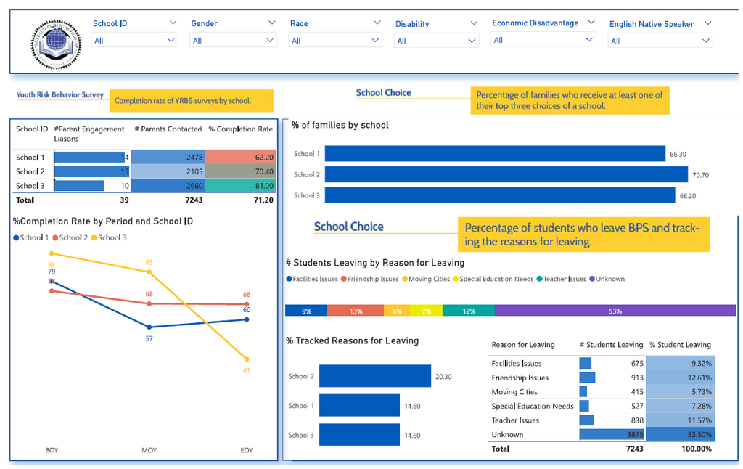Image resolution: width=743 pixels, height=469 pixels.
Task: Sort by #Parent Engagement Liasons column header
Action: pos(89,134)
